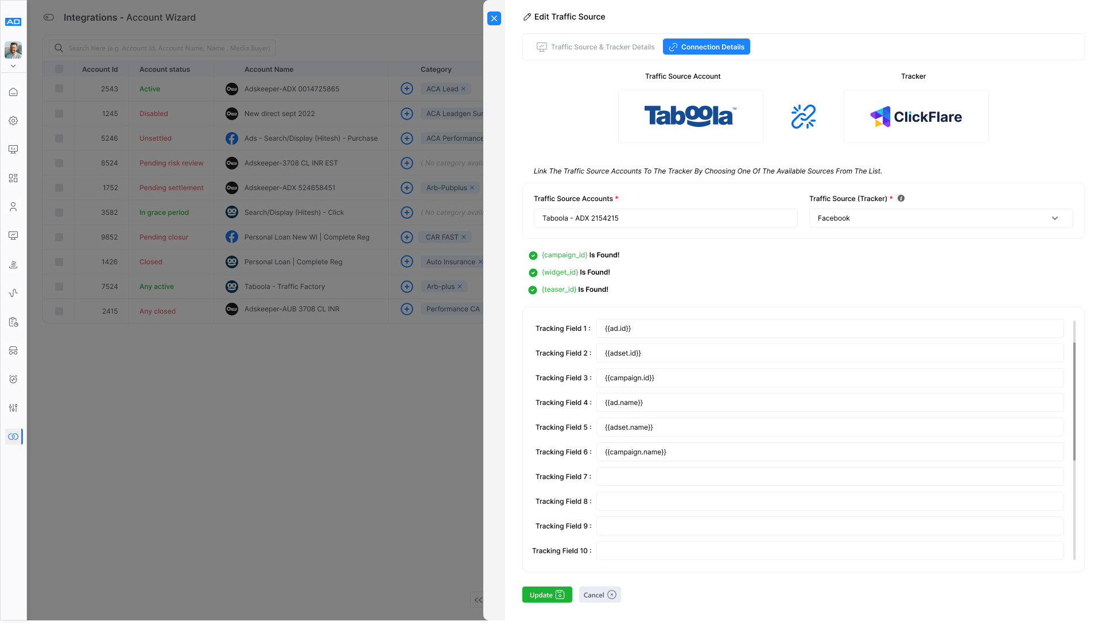Click the account search field
1102x625 pixels.
[162, 48]
